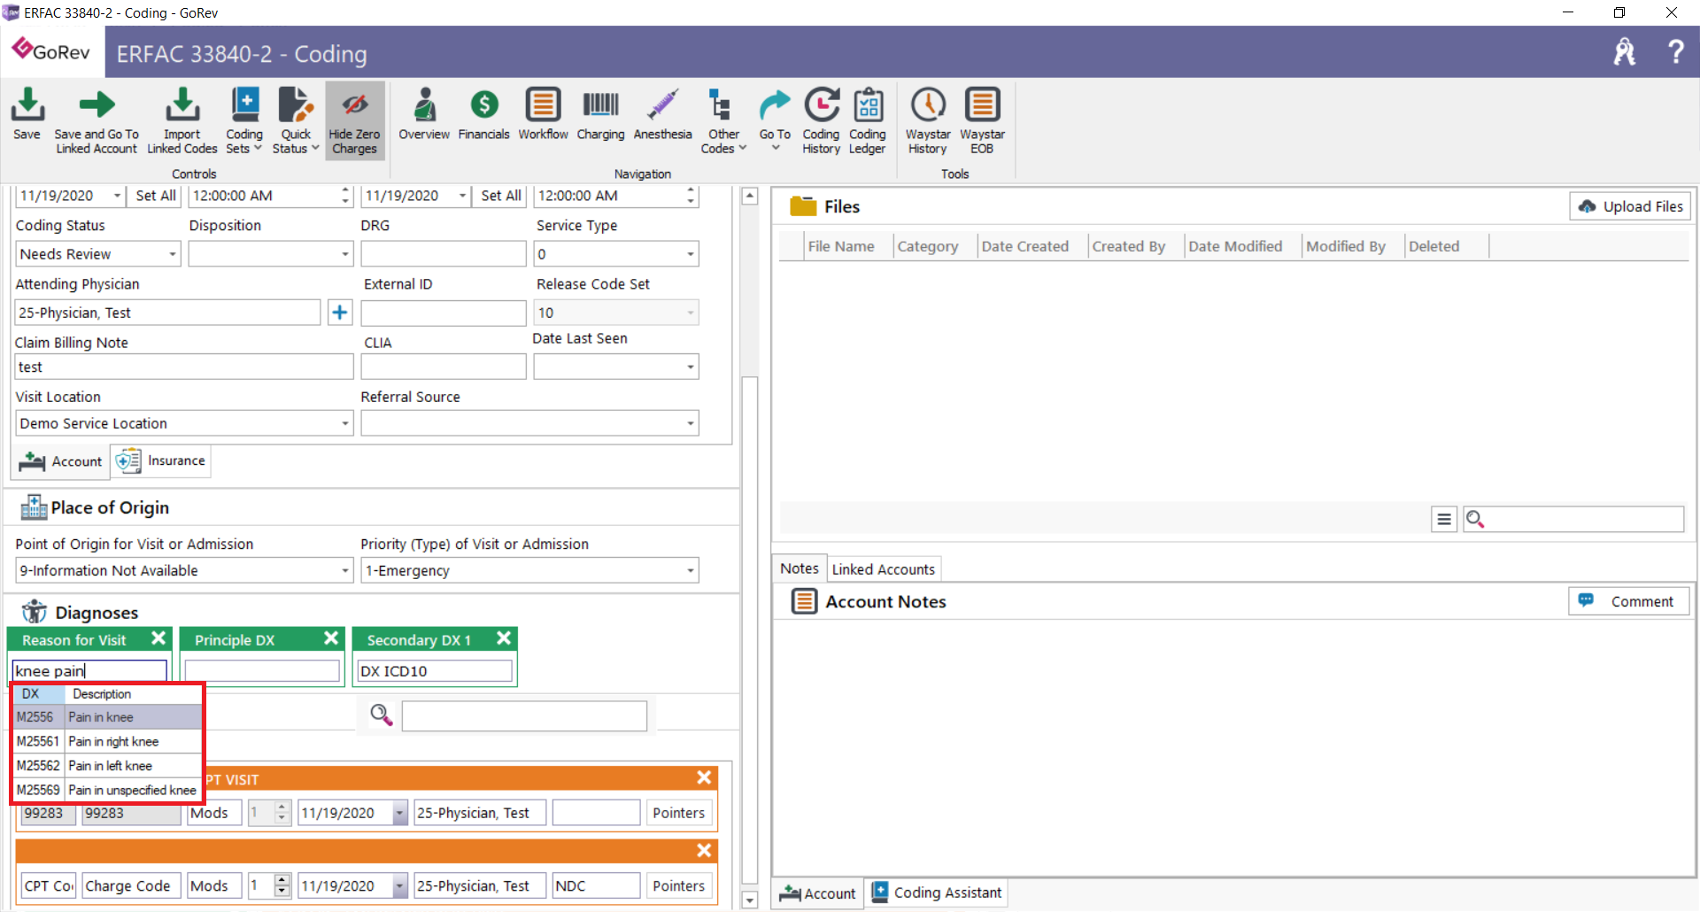
Task: Click the Save toolbar icon
Action: point(27,114)
